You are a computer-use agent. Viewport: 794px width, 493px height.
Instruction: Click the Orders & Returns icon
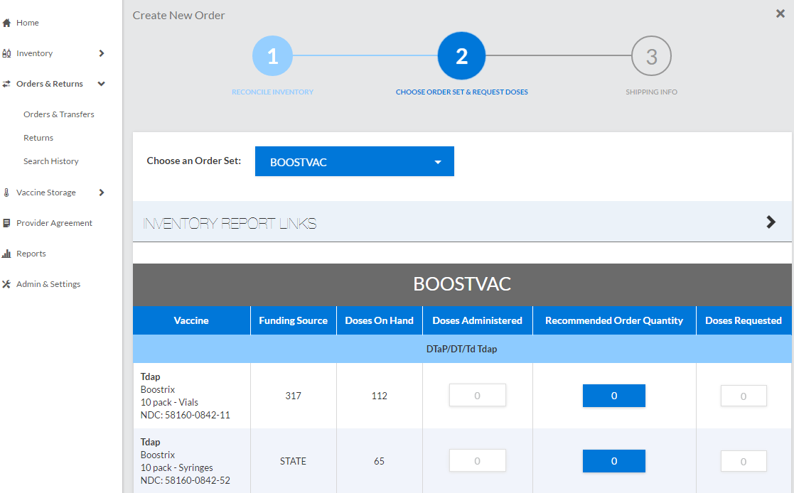pos(7,83)
